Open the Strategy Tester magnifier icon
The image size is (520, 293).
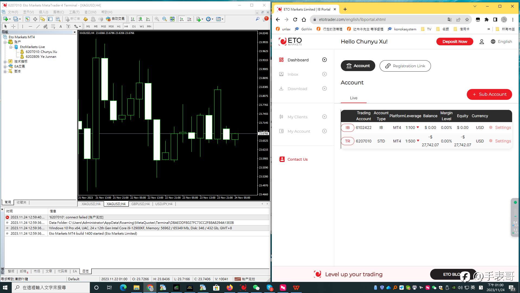[58, 19]
